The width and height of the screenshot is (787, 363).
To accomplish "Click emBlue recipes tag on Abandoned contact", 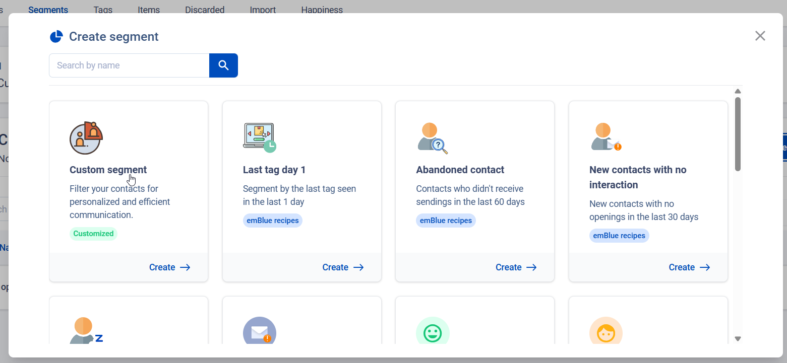I will tap(446, 221).
